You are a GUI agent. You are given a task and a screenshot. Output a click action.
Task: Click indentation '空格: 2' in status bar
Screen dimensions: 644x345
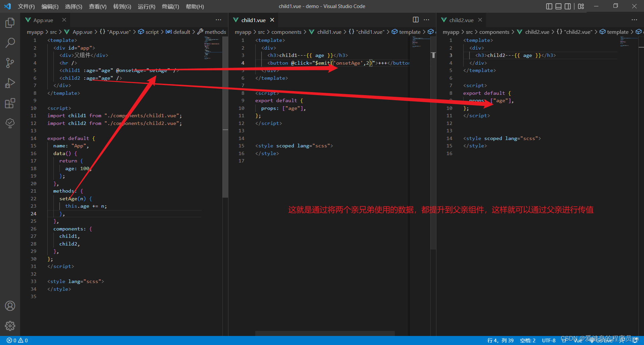click(528, 340)
